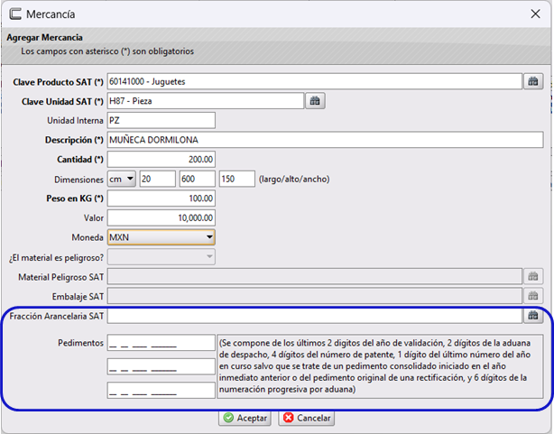Focus the Clave Unidad SAT field
The image size is (554, 434).
click(x=206, y=101)
